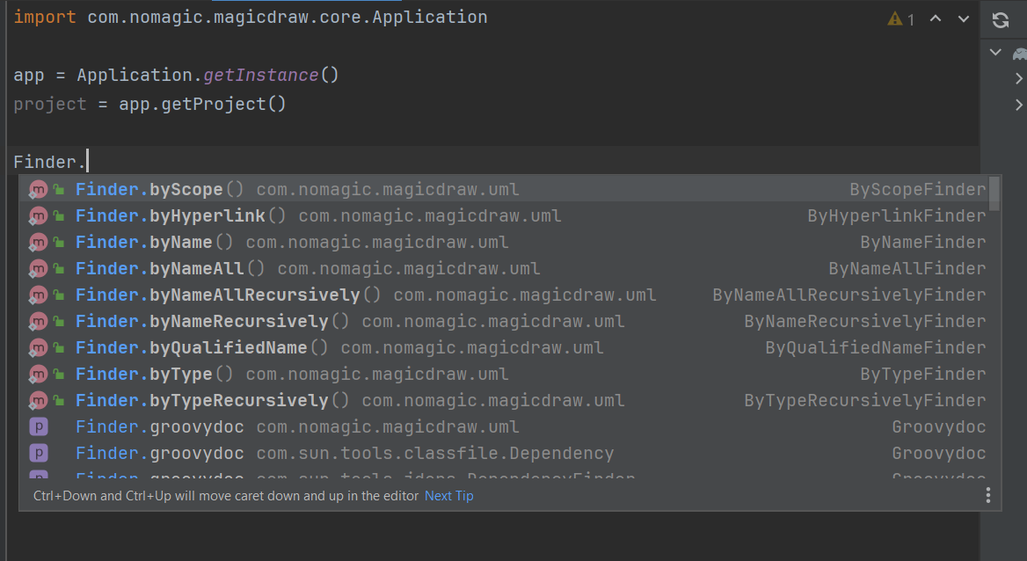Choose Finder.byName() from completion list
This screenshot has width=1027, height=561.
[502, 243]
